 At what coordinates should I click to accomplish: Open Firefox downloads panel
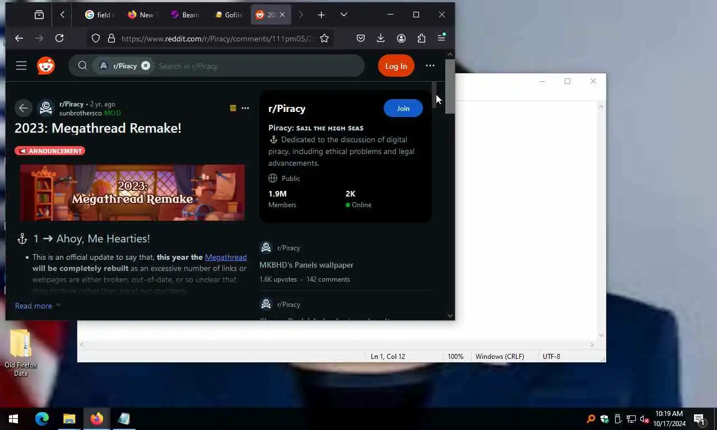coord(381,38)
